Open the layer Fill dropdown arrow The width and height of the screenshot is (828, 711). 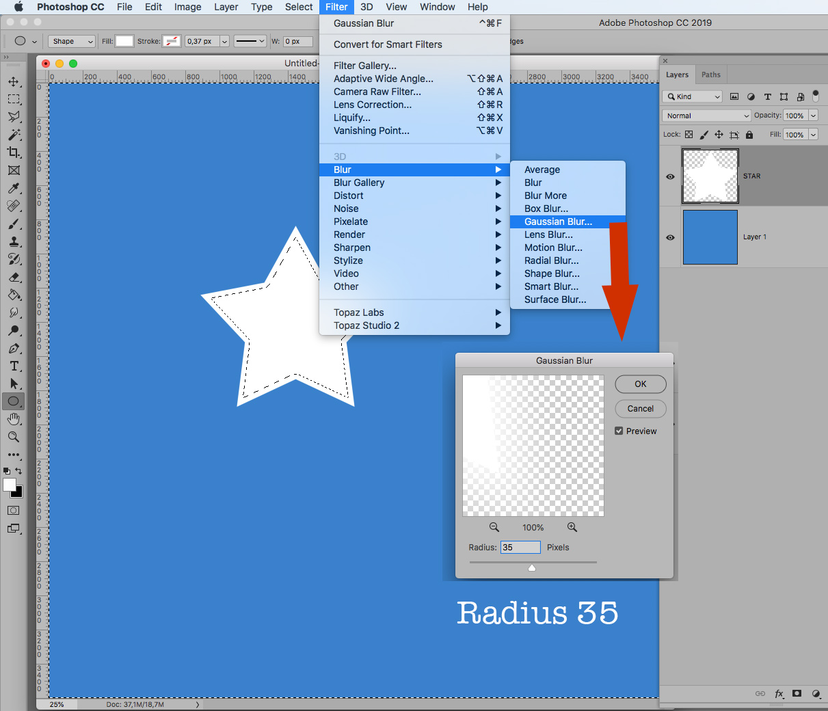[x=814, y=135]
